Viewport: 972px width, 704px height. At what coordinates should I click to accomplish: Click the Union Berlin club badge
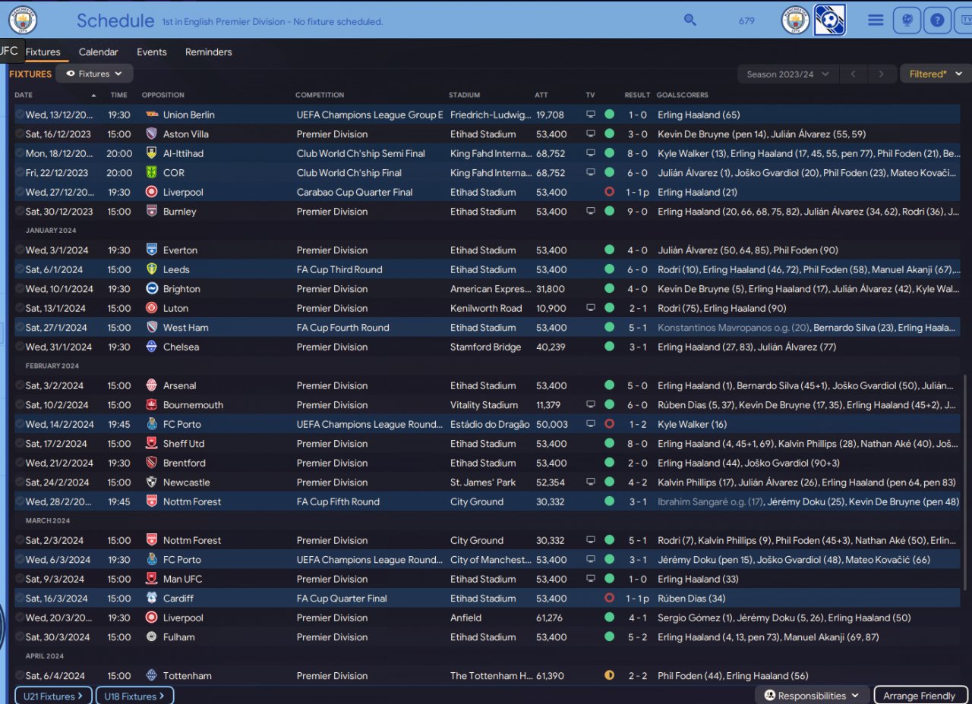click(152, 115)
